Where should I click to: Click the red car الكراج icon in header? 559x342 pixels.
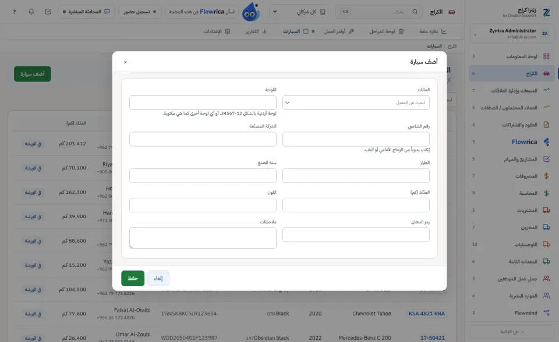click(452, 12)
